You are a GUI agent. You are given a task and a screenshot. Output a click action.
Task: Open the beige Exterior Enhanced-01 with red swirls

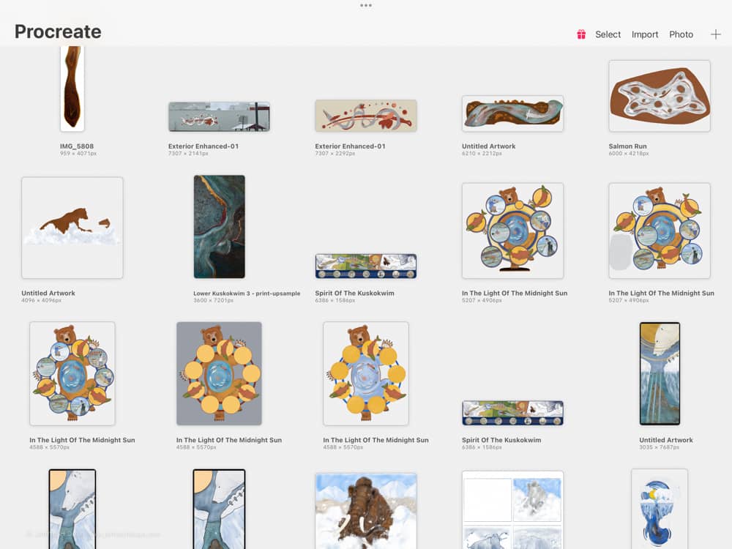365,116
